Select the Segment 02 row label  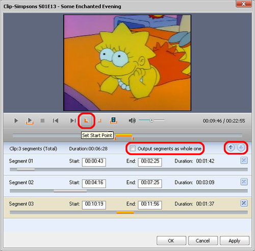(x=21, y=182)
